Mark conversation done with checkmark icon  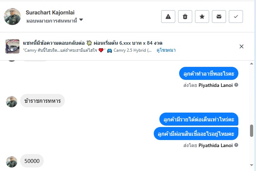(236, 17)
